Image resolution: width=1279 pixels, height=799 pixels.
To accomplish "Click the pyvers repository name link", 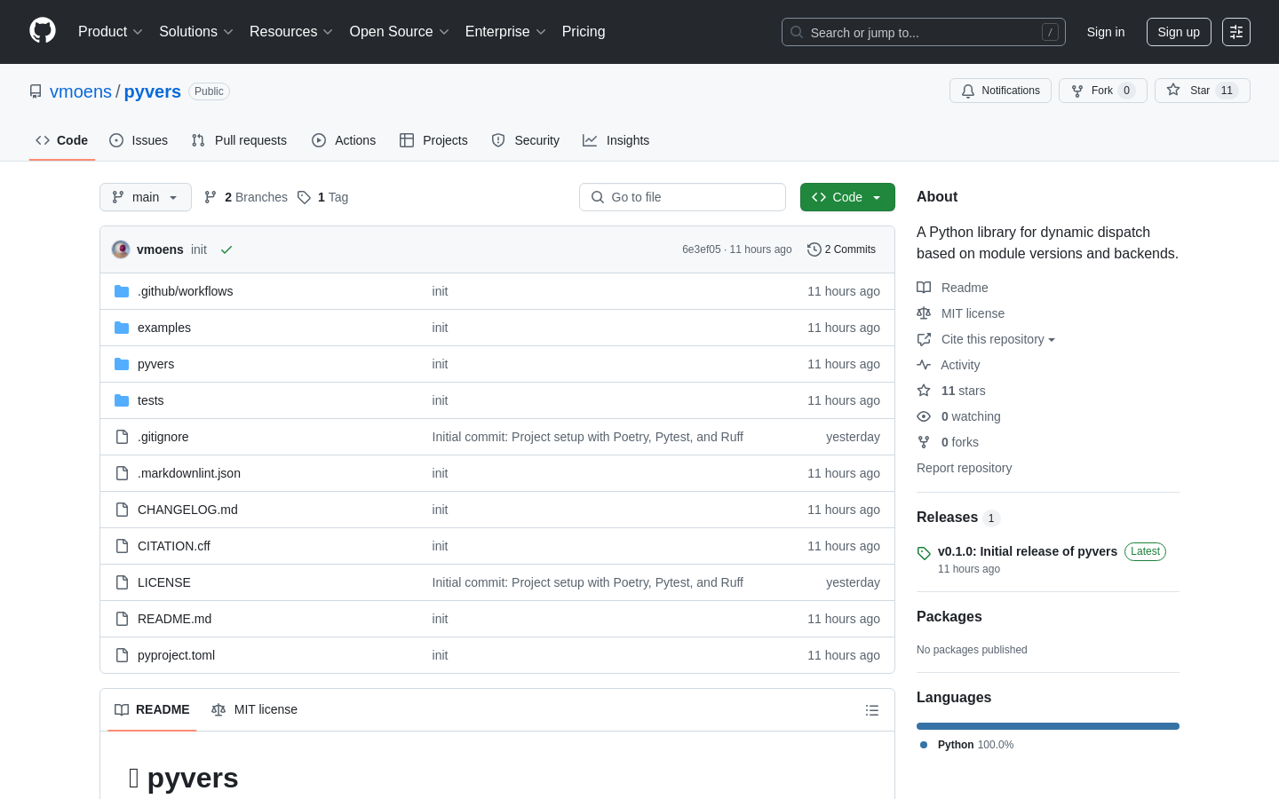I will tap(153, 91).
